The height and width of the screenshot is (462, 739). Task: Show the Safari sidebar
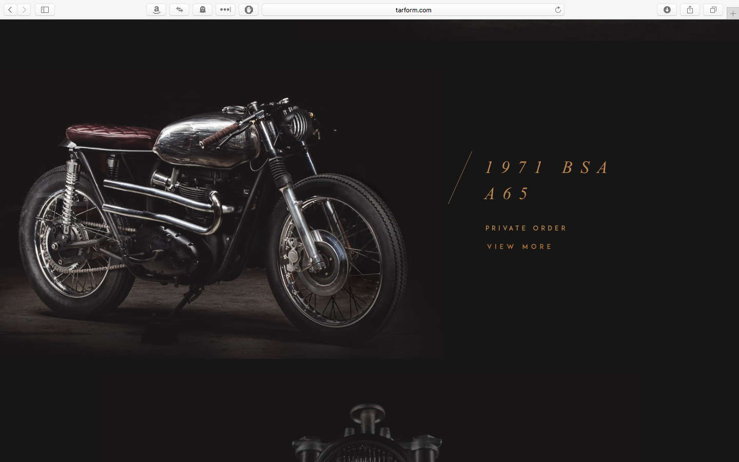(x=45, y=10)
